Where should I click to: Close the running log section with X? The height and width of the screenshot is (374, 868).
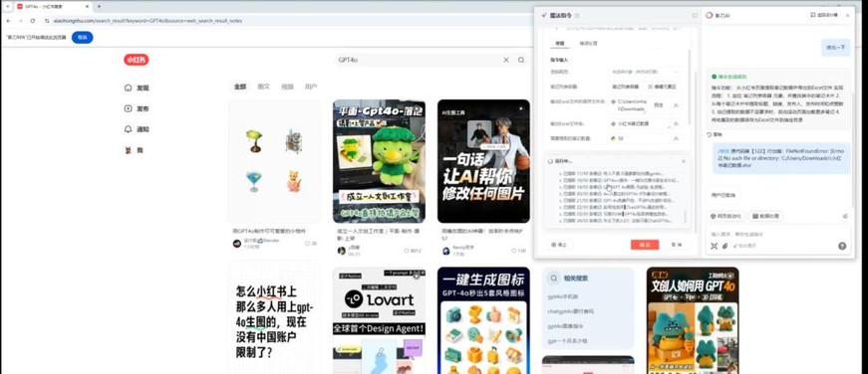tap(683, 161)
